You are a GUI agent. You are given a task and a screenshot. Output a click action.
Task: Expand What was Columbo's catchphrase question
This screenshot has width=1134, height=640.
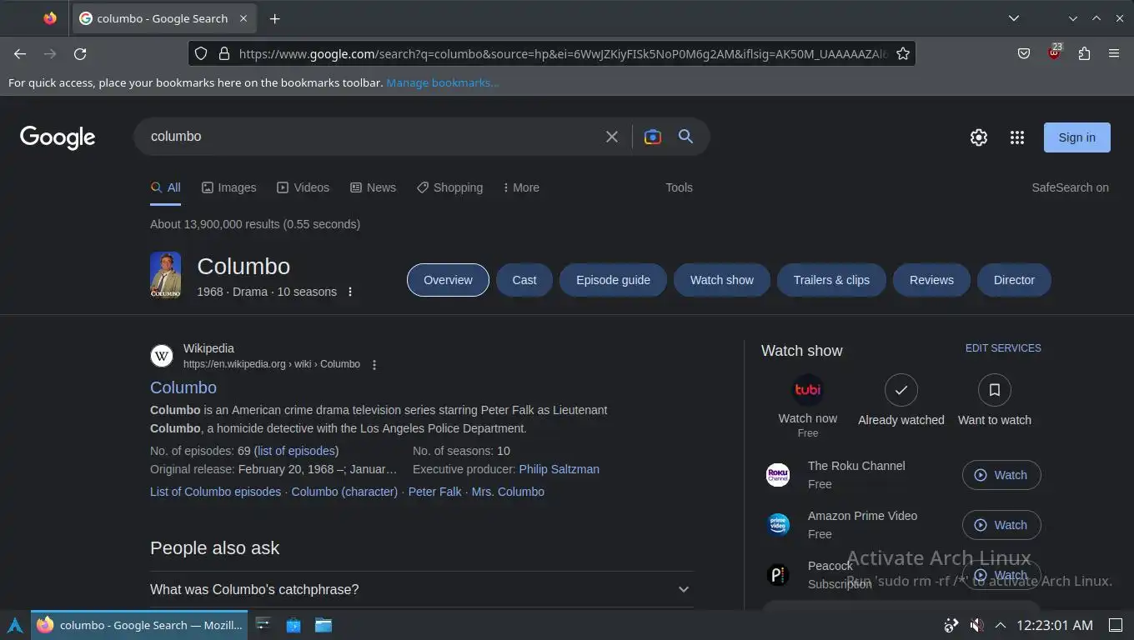click(x=421, y=589)
